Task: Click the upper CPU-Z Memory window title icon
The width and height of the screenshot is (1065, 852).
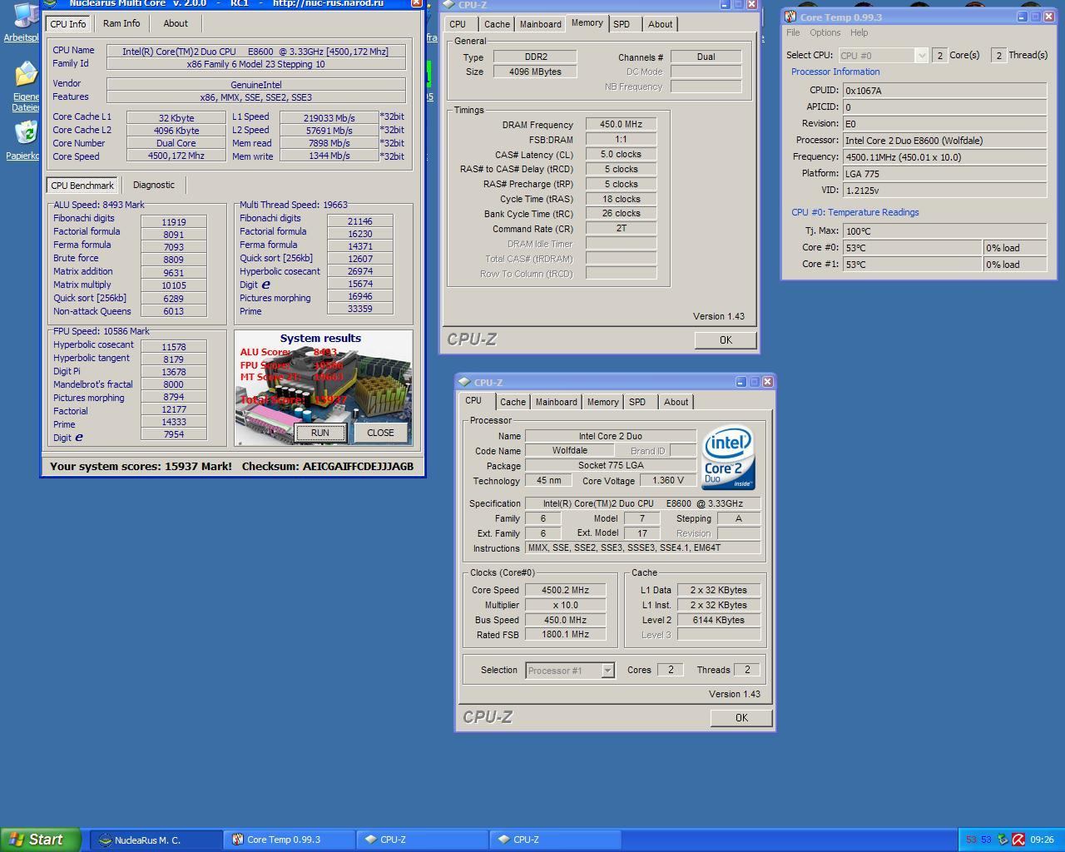Action: click(x=448, y=5)
